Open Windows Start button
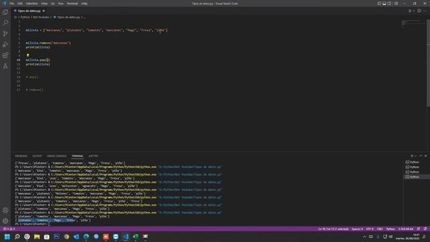Viewport: 430px width, 242px height. (x=7, y=237)
